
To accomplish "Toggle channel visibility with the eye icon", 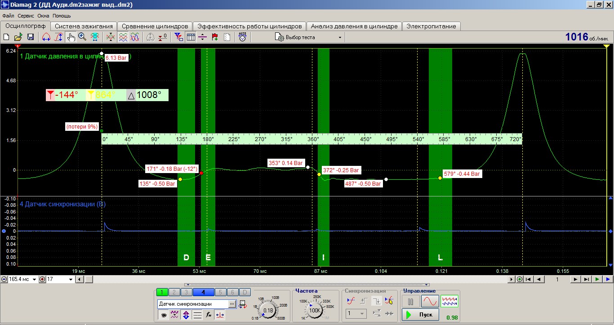I will (163, 315).
